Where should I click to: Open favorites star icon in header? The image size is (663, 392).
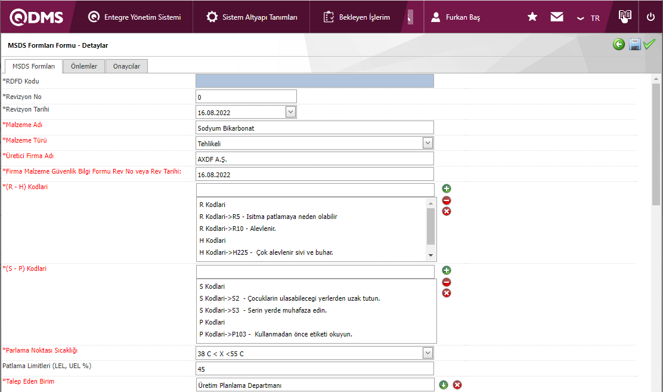tap(532, 17)
